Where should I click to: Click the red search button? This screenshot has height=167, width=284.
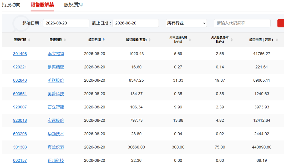(x=281, y=23)
